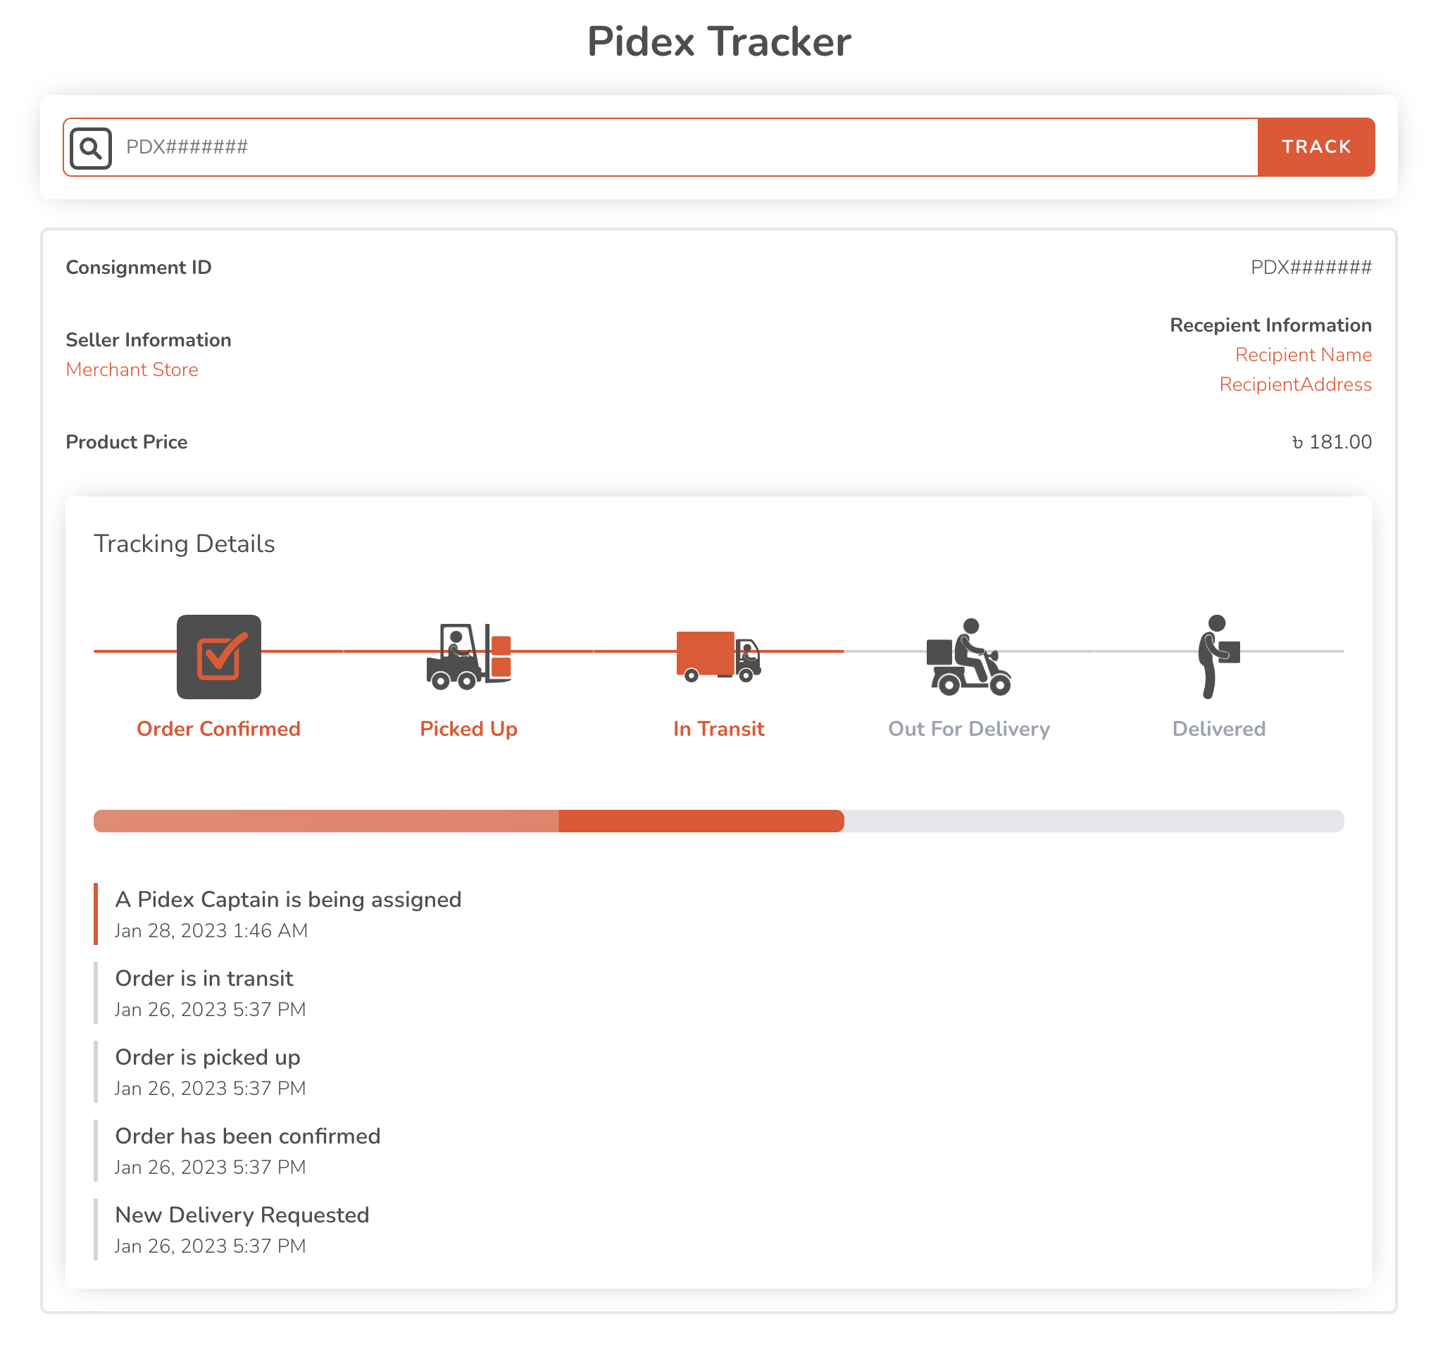Click the Order Confirmed checkmark icon

(x=218, y=657)
